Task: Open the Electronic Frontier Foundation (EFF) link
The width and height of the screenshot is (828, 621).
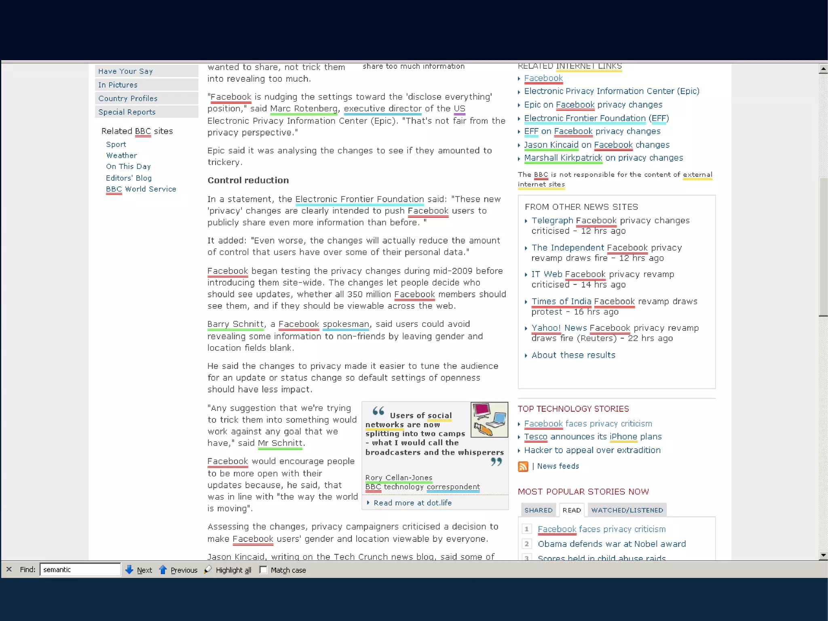Action: click(x=596, y=118)
